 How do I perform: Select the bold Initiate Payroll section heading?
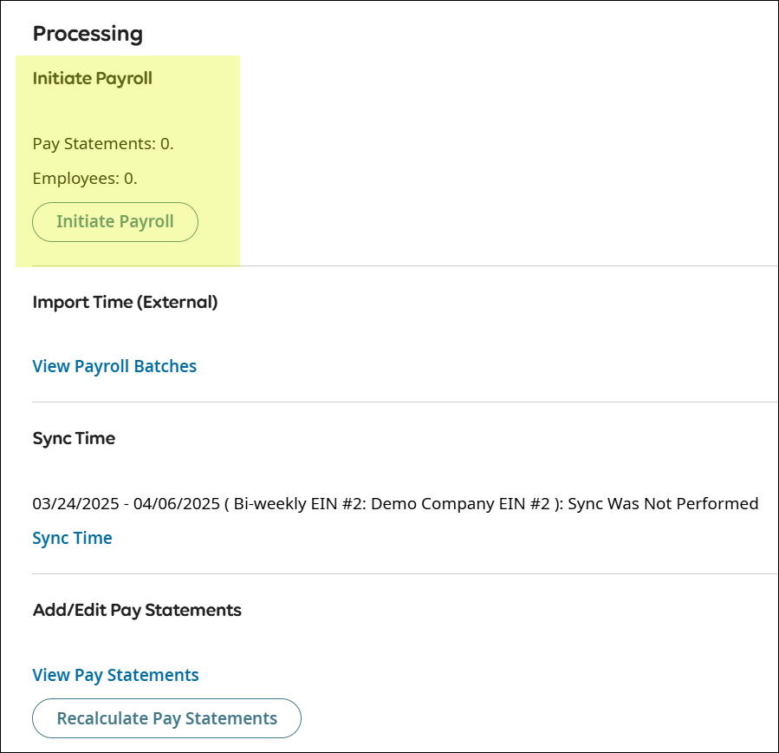pos(92,78)
